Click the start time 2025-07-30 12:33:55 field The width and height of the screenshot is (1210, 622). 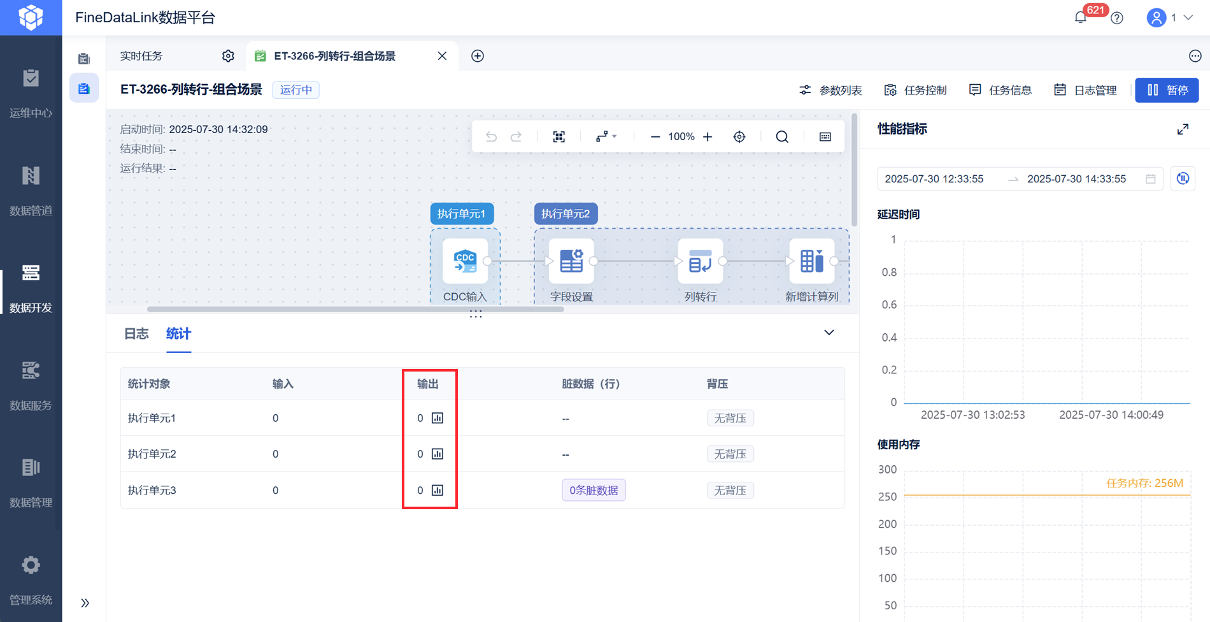[x=934, y=179]
